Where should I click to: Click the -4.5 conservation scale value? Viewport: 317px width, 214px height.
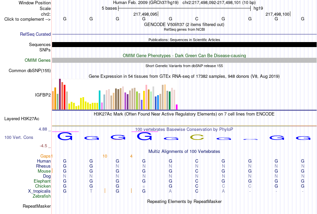(x=43, y=146)
